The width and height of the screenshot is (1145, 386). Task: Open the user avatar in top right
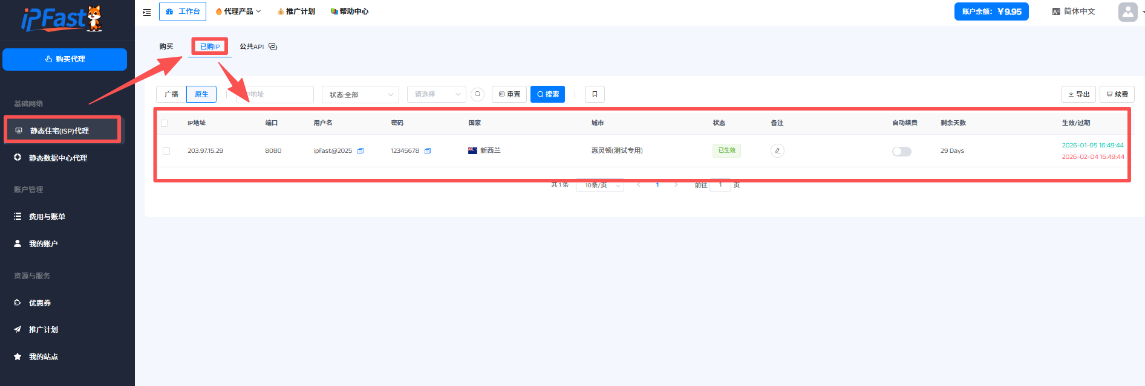1127,11
